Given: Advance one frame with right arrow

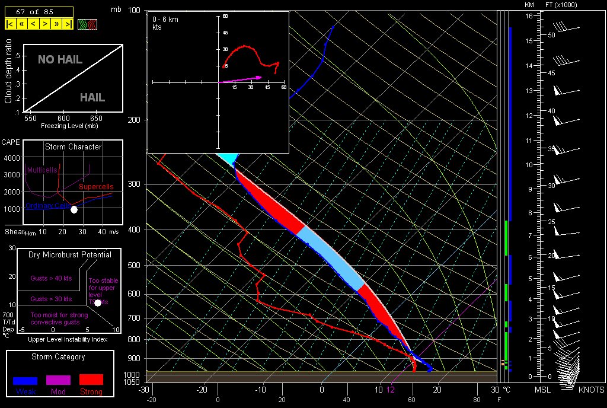Looking at the screenshot, I should [44, 24].
